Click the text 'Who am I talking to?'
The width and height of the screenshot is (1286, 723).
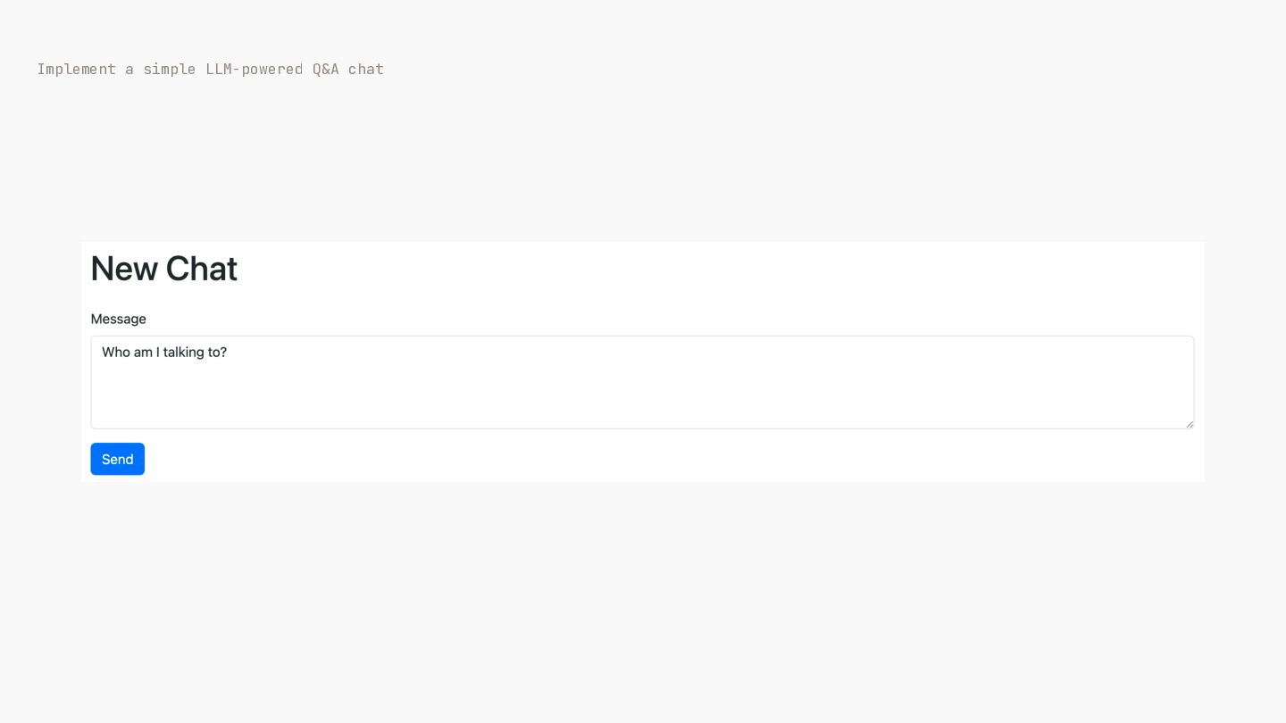[x=164, y=353]
